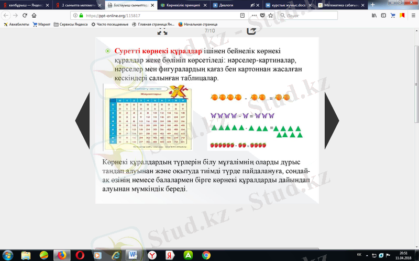This screenshot has height=261, width=419.
Task: Open the Сервисы Яндекса bookmarks folder
Action: click(73, 24)
